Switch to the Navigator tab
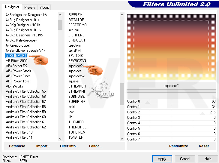 [12, 7]
